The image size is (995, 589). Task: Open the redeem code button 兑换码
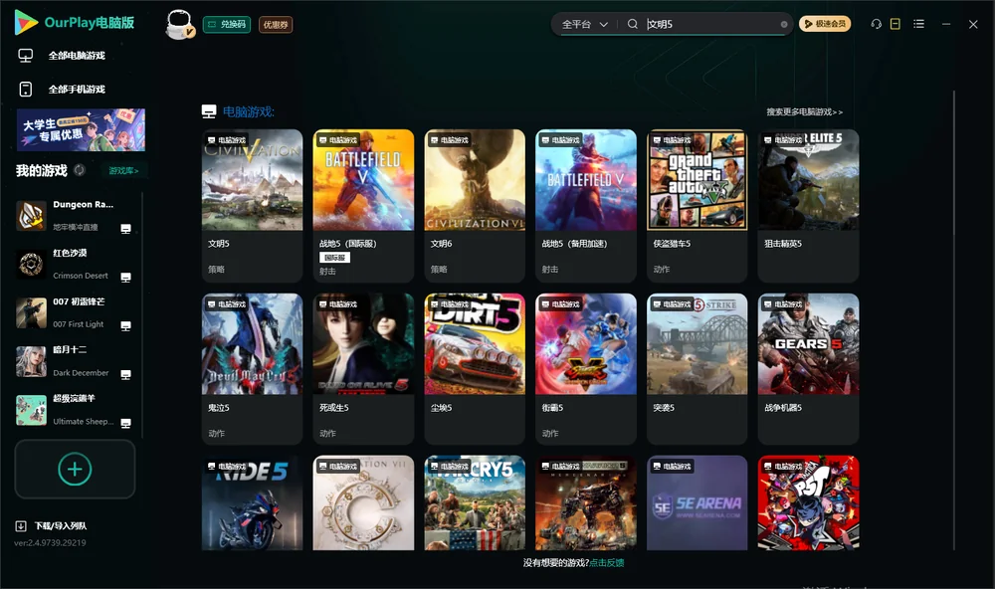227,24
